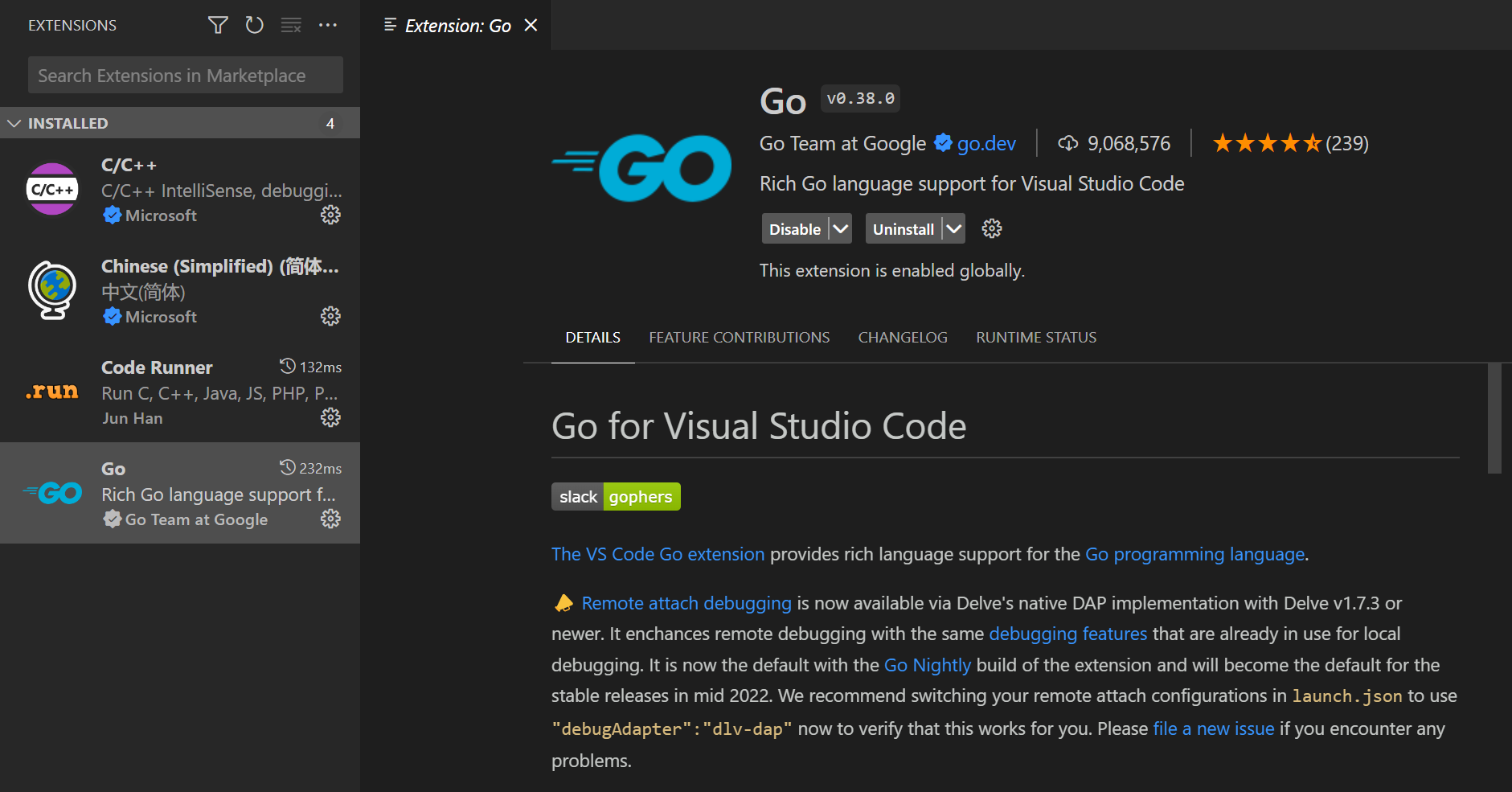Image resolution: width=1512 pixels, height=792 pixels.
Task: Select the Go extension entry in list
Action: [180, 493]
